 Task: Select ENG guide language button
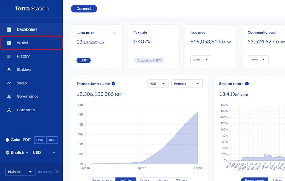pyautogui.click(x=40, y=140)
